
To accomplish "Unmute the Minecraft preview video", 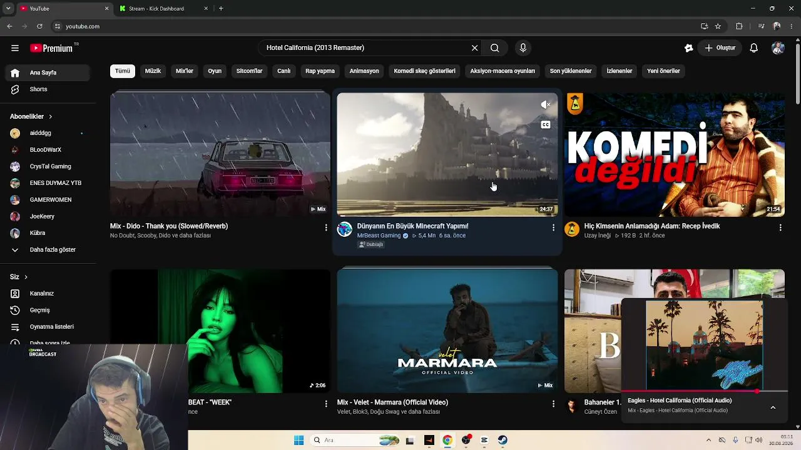I will tap(546, 105).
